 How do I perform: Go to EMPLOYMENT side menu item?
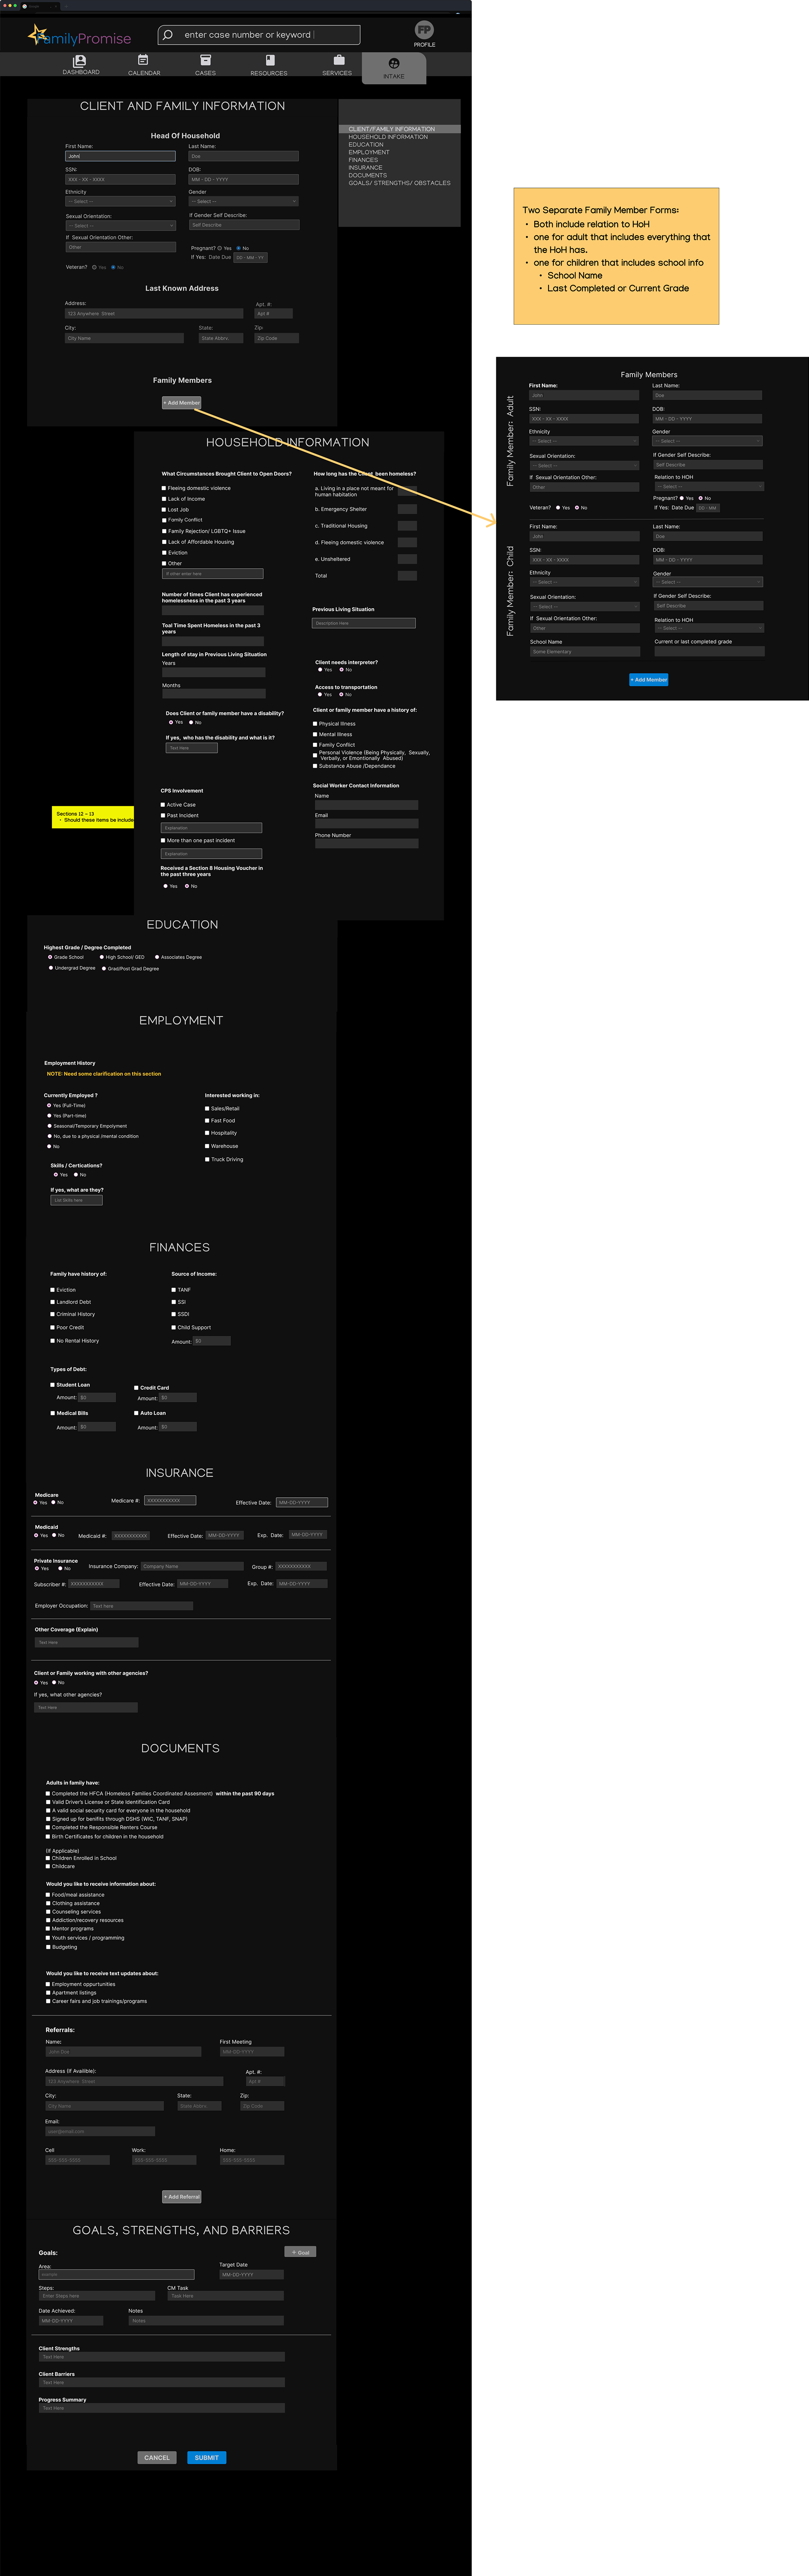tap(369, 152)
